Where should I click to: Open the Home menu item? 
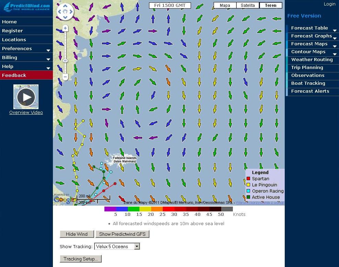coord(26,22)
